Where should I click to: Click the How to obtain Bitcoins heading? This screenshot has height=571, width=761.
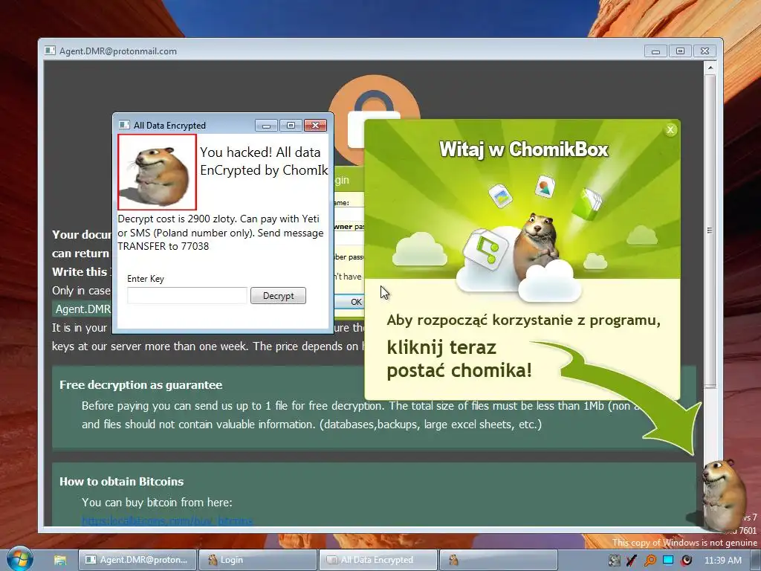pos(121,481)
